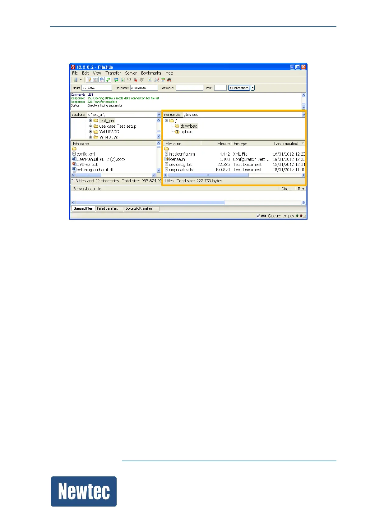Image resolution: width=370 pixels, height=523 pixels.
Task: Toggle directory comparison
Action: pyautogui.click(x=157, y=80)
